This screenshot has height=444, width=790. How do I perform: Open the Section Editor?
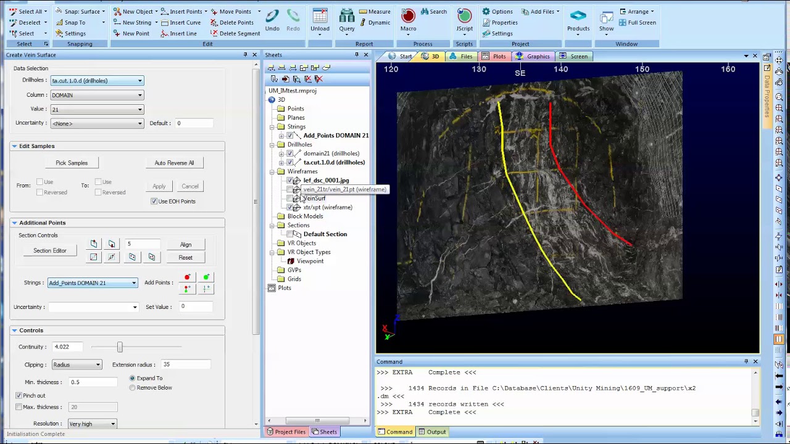(50, 250)
